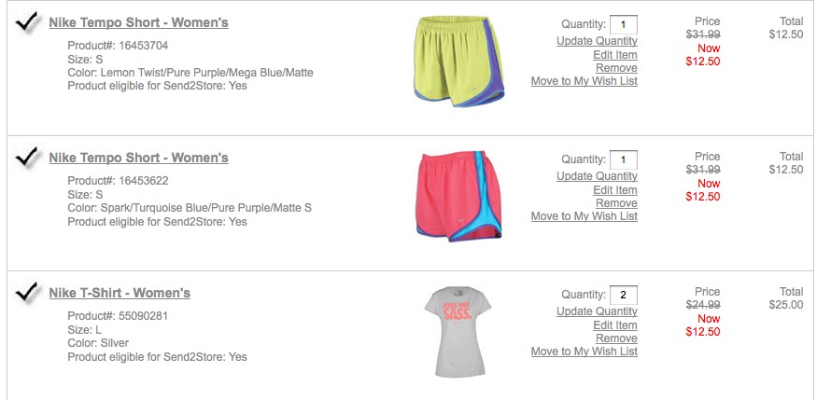This screenshot has height=400, width=817.
Task: Open the pink shorts product image
Action: tap(458, 196)
